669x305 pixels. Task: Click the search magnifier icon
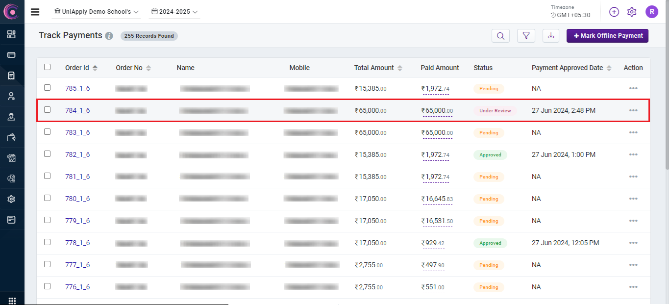pyautogui.click(x=500, y=36)
